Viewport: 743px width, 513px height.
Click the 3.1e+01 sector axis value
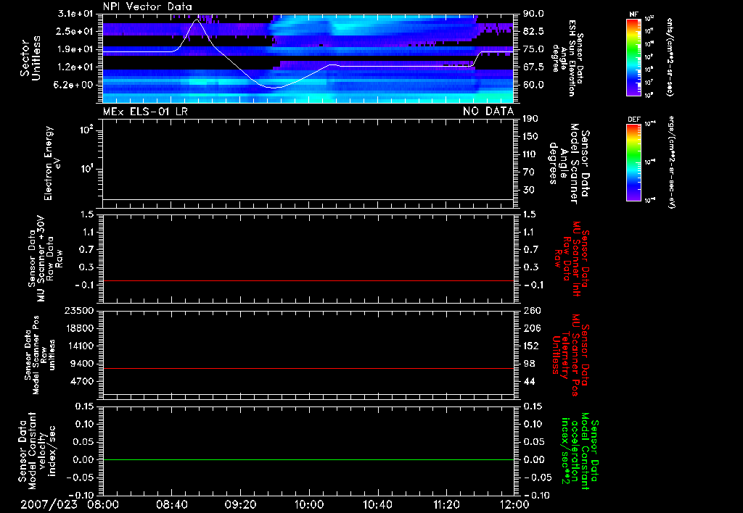(x=75, y=14)
